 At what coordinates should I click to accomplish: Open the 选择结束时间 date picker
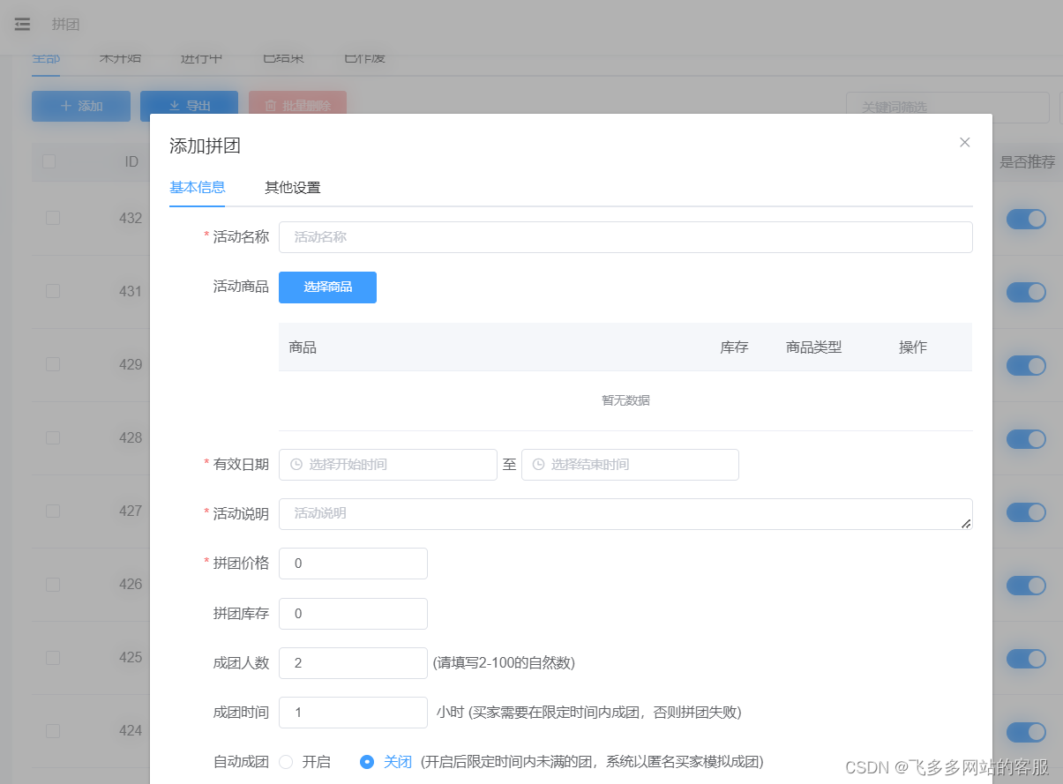click(630, 465)
